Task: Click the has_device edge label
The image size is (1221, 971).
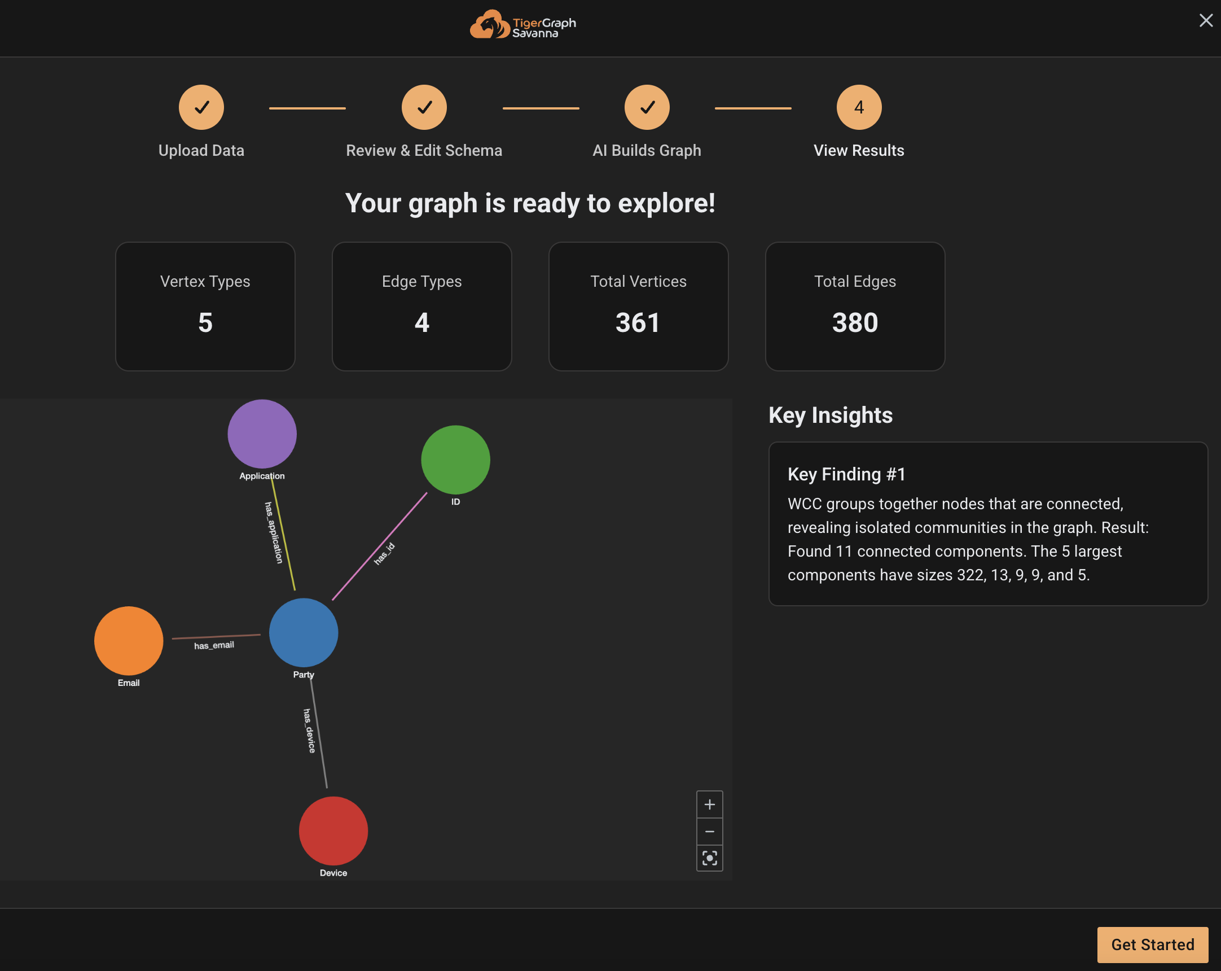Action: [309, 731]
